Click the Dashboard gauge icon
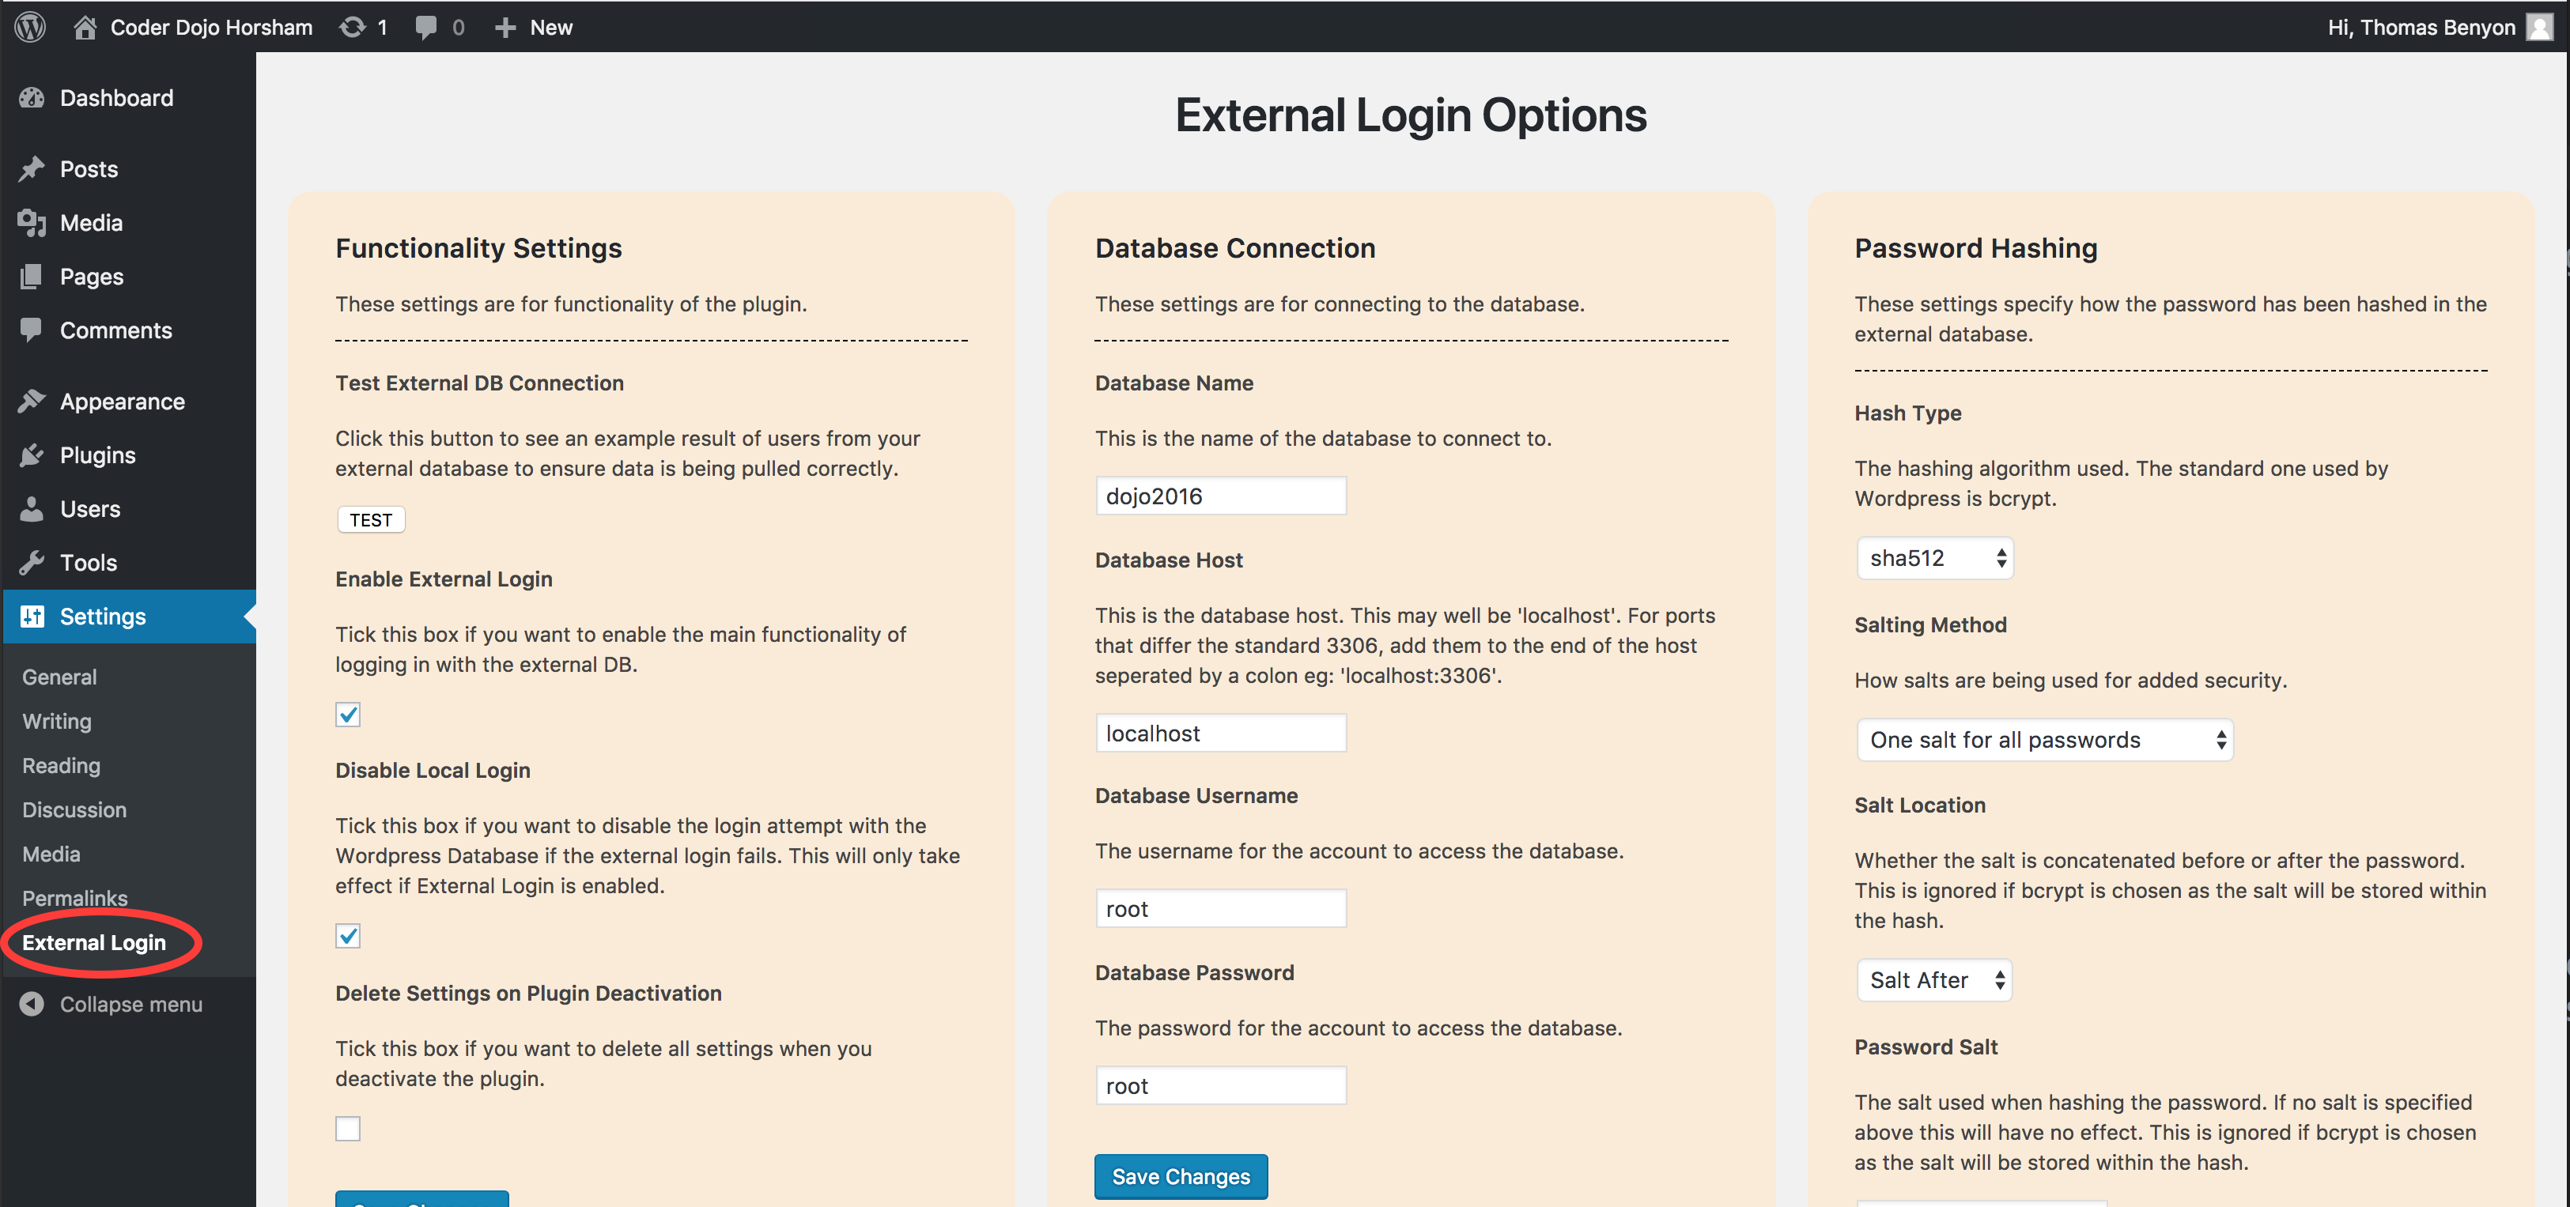Image resolution: width=2570 pixels, height=1207 pixels. tap(32, 98)
